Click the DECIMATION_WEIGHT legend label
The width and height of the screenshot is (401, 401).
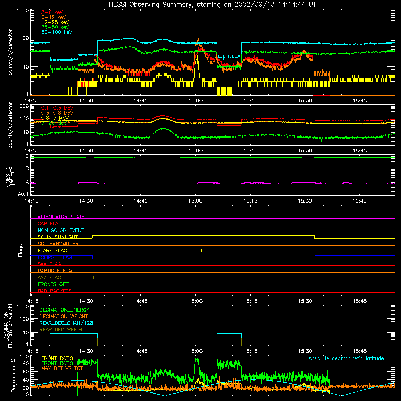coord(64,317)
